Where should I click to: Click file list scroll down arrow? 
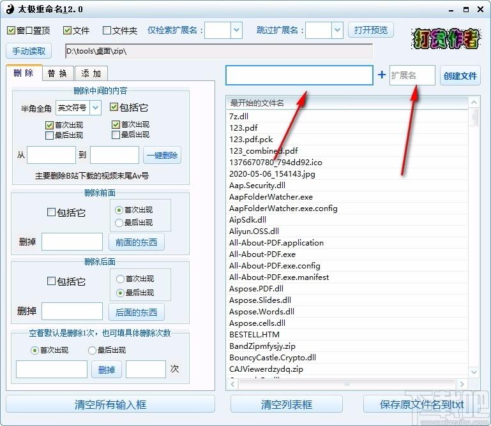coord(474,372)
